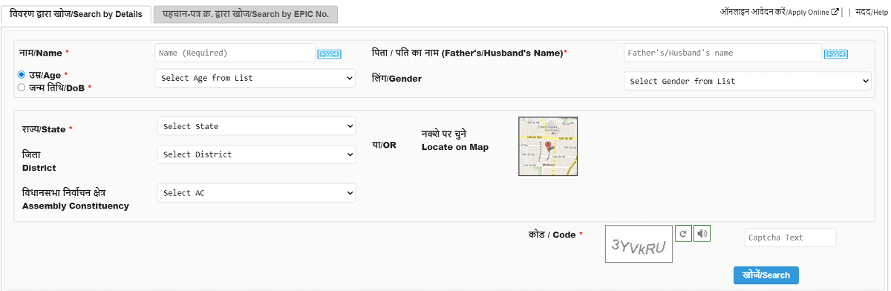Viewport: 891px width, 291px height.
Task: Open virtual keyboard icon beside Name field
Action: pos(329,53)
